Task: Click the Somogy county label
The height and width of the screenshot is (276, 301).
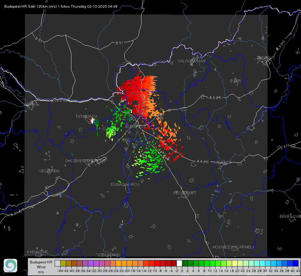Action: 62,226
